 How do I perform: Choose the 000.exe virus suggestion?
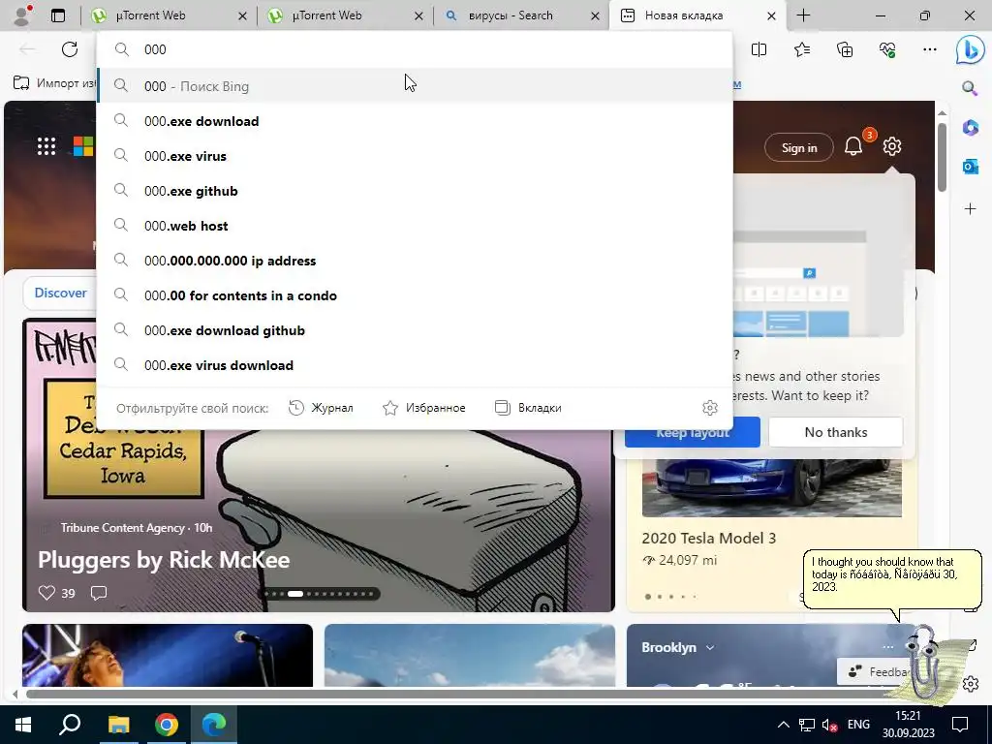point(415,156)
